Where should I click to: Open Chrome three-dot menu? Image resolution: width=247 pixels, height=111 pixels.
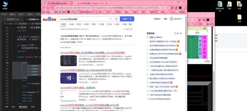(x=184, y=8)
